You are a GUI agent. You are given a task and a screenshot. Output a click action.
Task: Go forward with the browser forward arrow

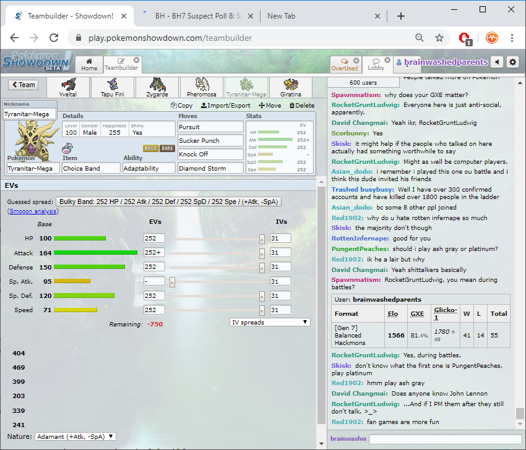click(x=34, y=38)
